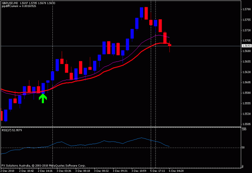The width and height of the screenshot is (252, 173).
Task: Select the pipdiffCurrent = 0.00160926 label
Action: coord(19,6)
